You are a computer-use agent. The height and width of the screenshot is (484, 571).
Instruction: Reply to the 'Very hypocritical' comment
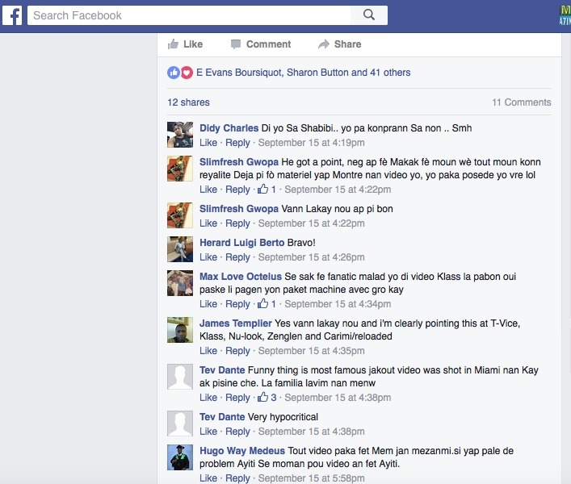(237, 432)
